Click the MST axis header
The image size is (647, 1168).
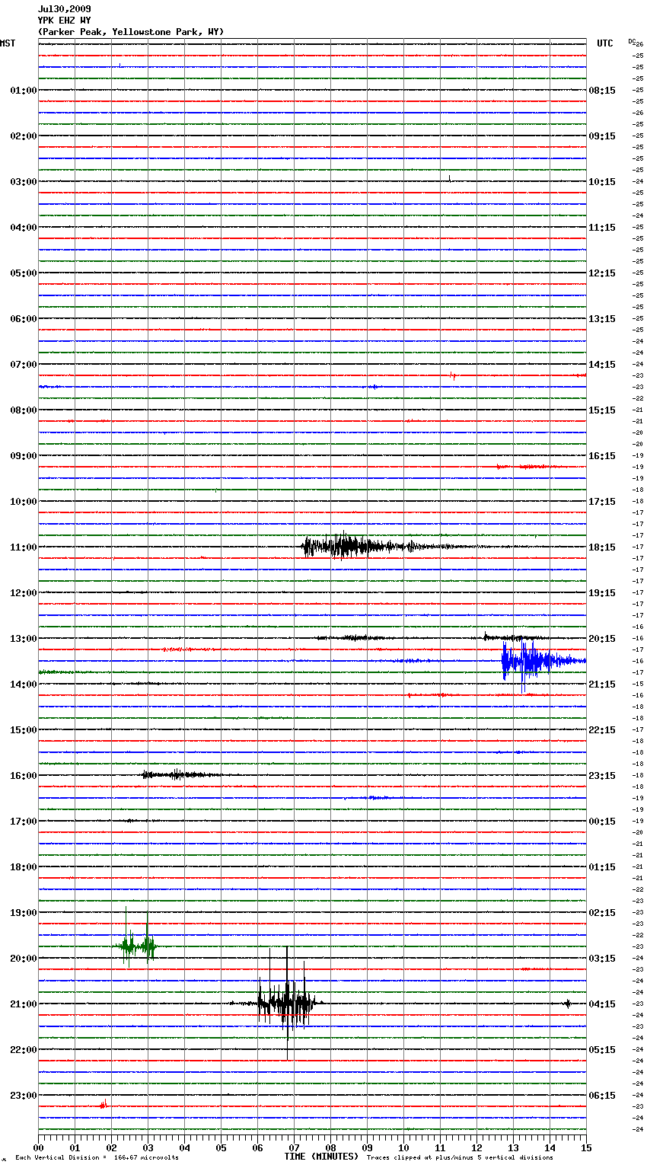[x=8, y=43]
